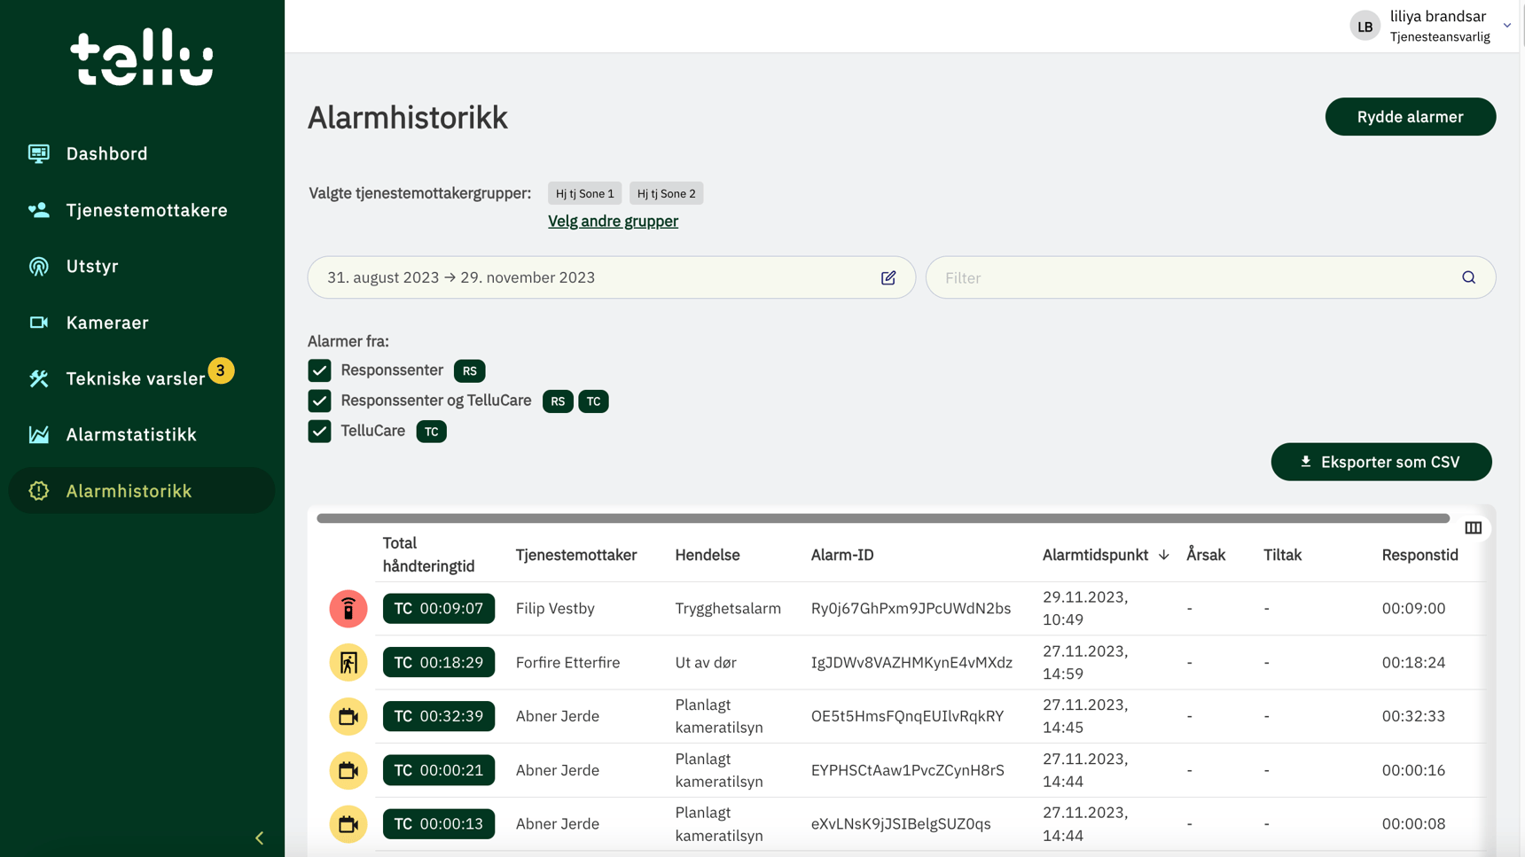Viewport: 1525px width, 857px height.
Task: Open Velg andre grupper link
Action: [x=613, y=221]
